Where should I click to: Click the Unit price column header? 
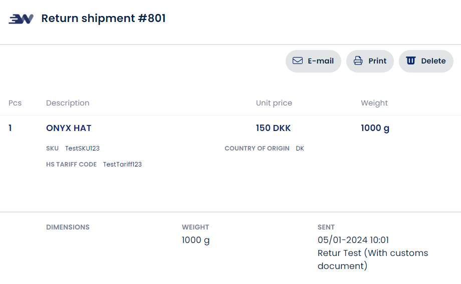274,103
